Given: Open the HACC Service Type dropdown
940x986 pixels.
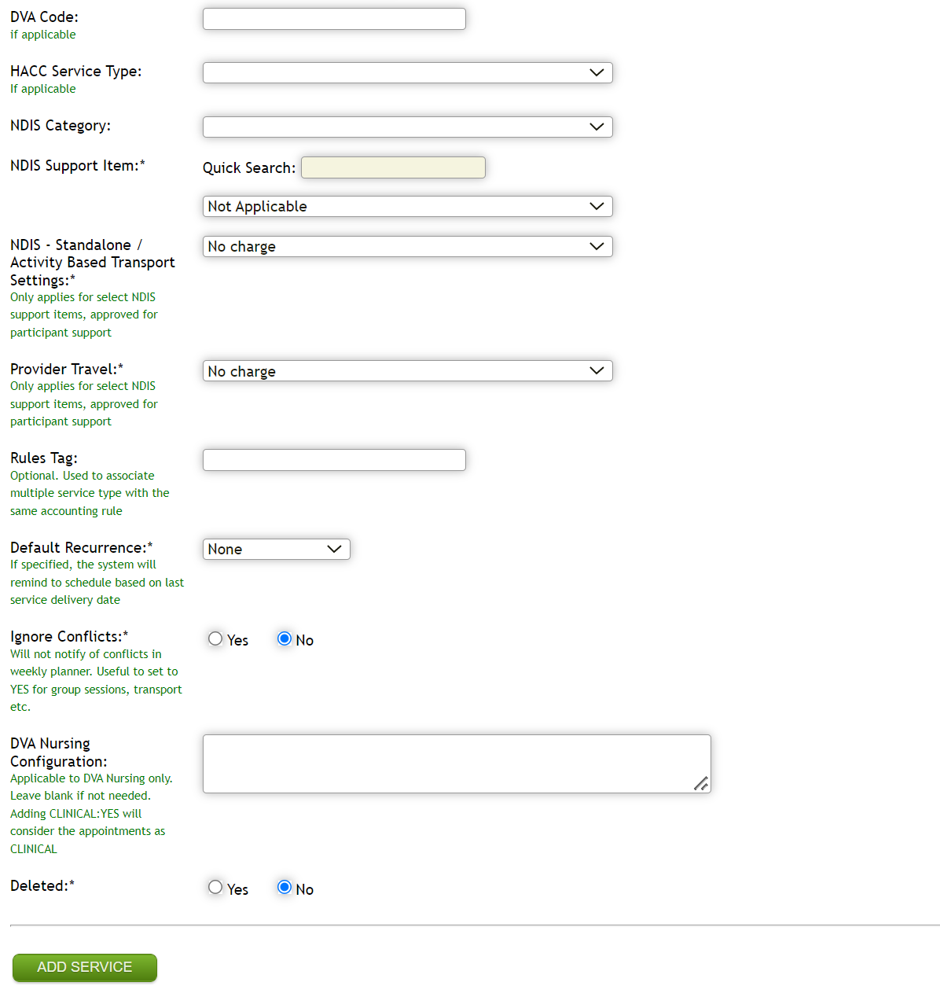Looking at the screenshot, I should point(407,72).
